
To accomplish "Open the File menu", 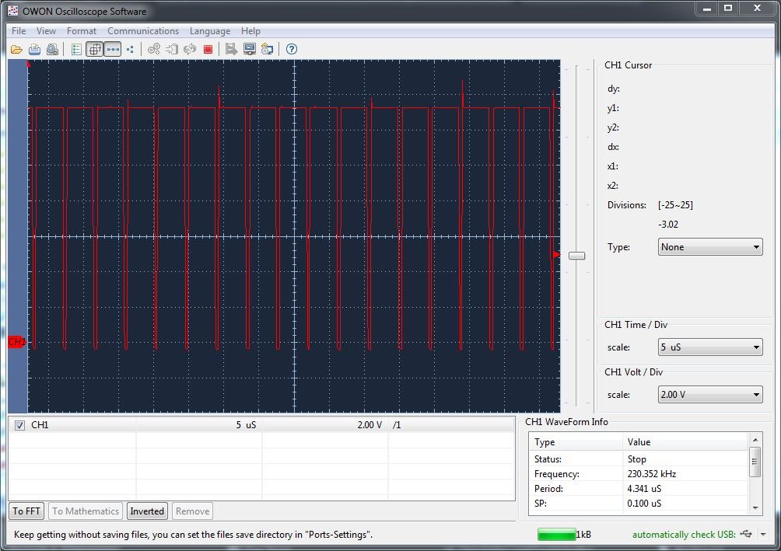I will [19, 31].
